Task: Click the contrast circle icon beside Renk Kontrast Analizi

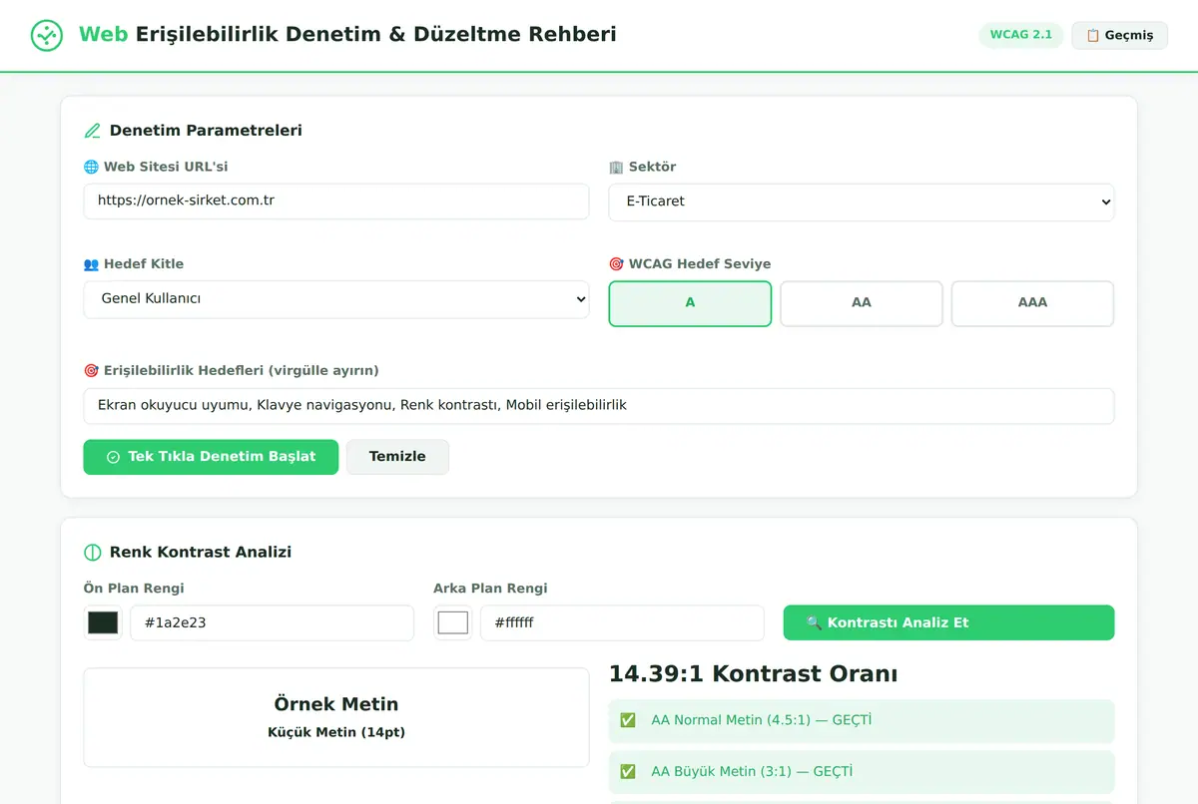Action: click(x=93, y=553)
